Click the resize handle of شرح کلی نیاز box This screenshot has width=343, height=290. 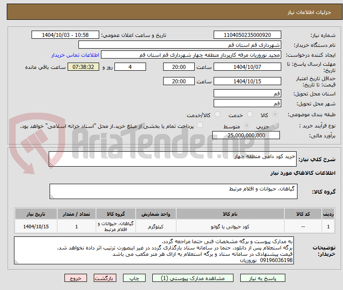click(x=51, y=164)
